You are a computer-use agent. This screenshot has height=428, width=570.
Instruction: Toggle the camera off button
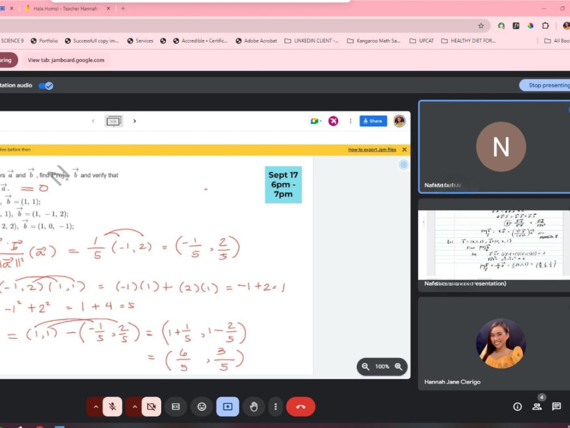click(151, 406)
